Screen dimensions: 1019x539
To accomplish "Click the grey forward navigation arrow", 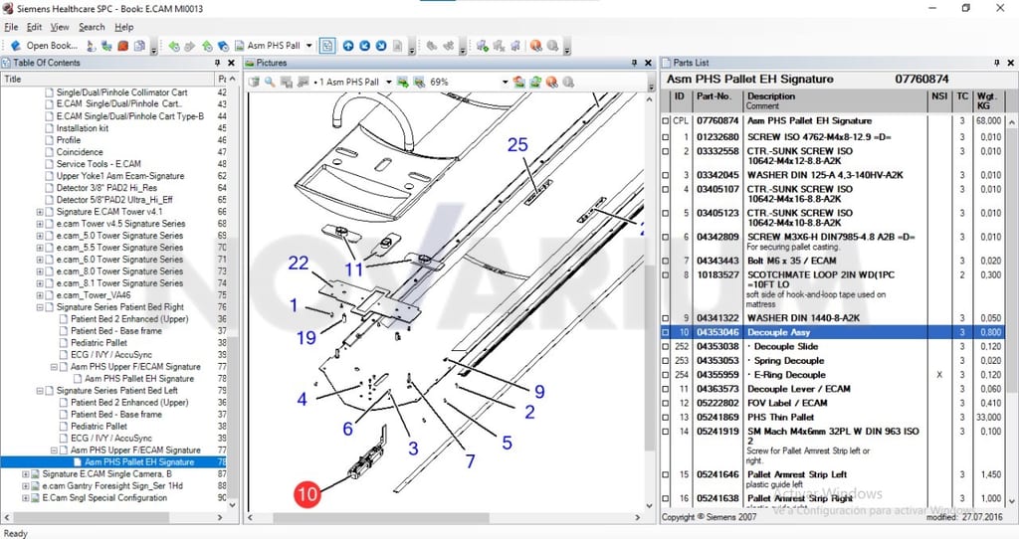I will (x=190, y=46).
